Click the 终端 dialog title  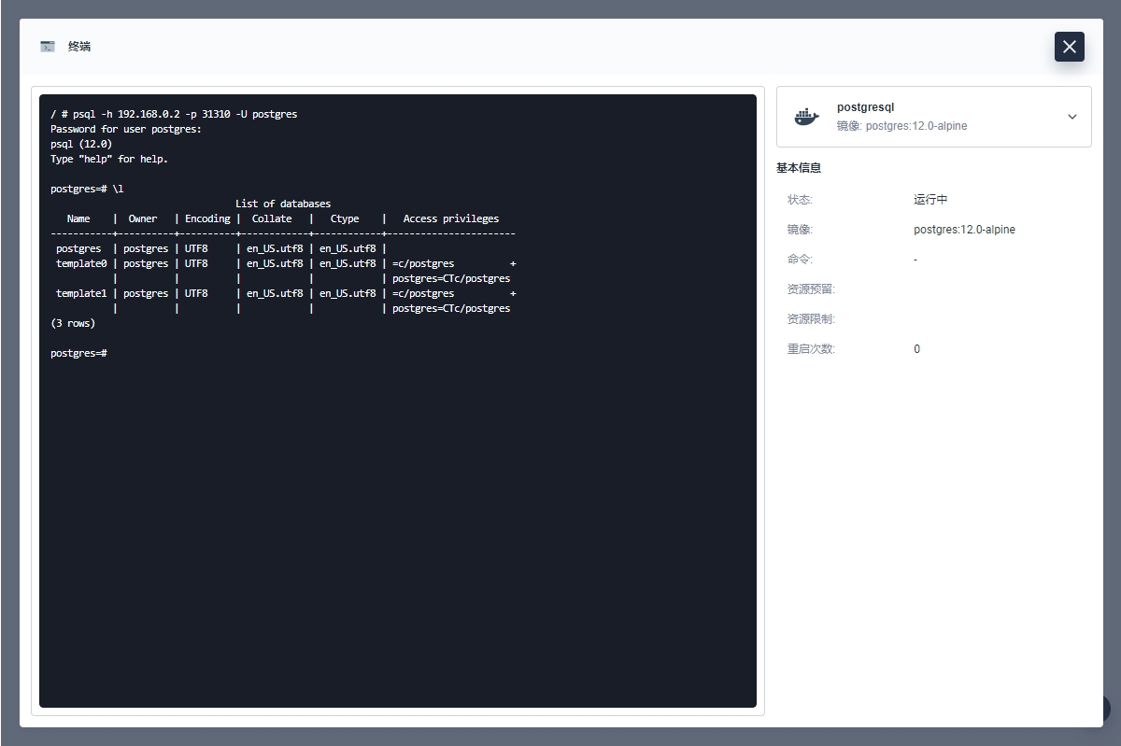tap(79, 47)
